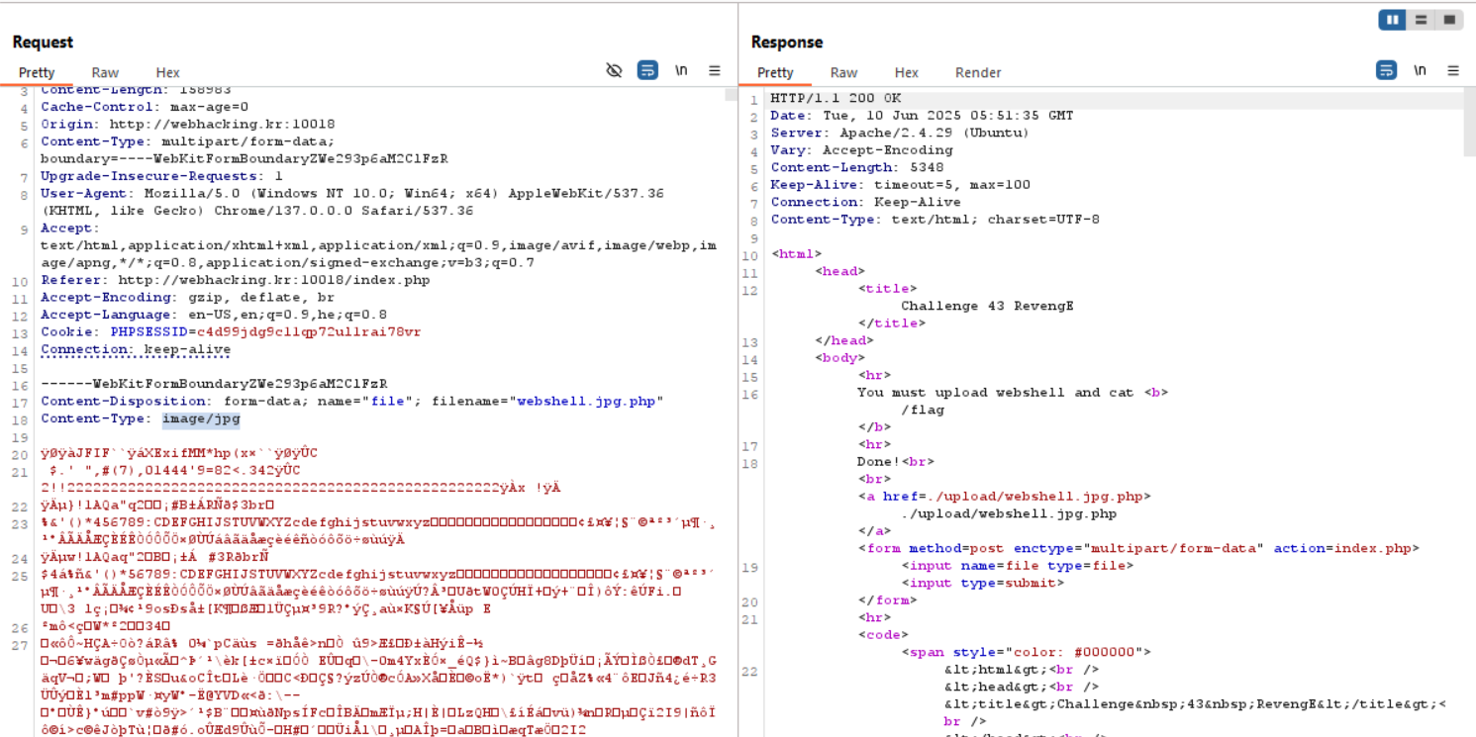Viewport: 1476px width, 737px height.
Task: Toggle hide non-printable characters eye icon in Request
Action: (x=614, y=70)
